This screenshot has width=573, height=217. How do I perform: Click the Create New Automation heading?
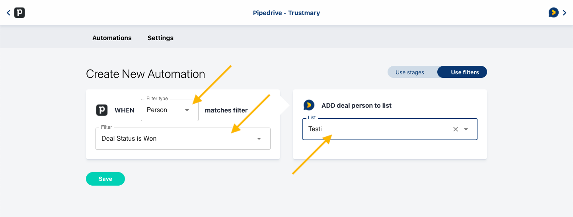(145, 74)
